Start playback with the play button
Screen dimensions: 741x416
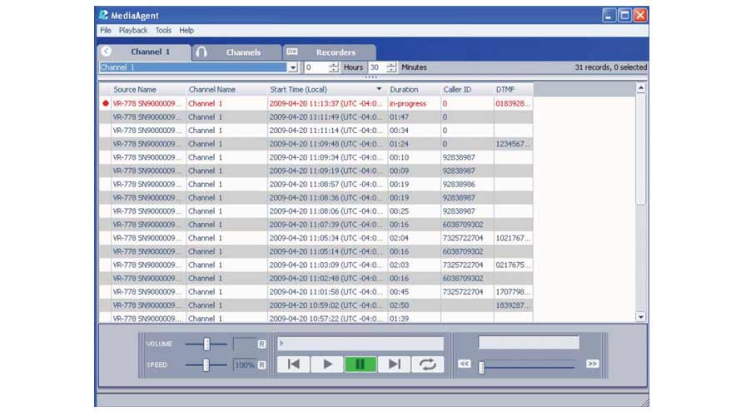click(x=327, y=364)
